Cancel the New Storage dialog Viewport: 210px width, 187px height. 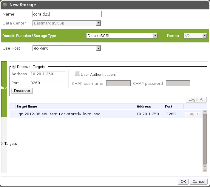[199, 181]
